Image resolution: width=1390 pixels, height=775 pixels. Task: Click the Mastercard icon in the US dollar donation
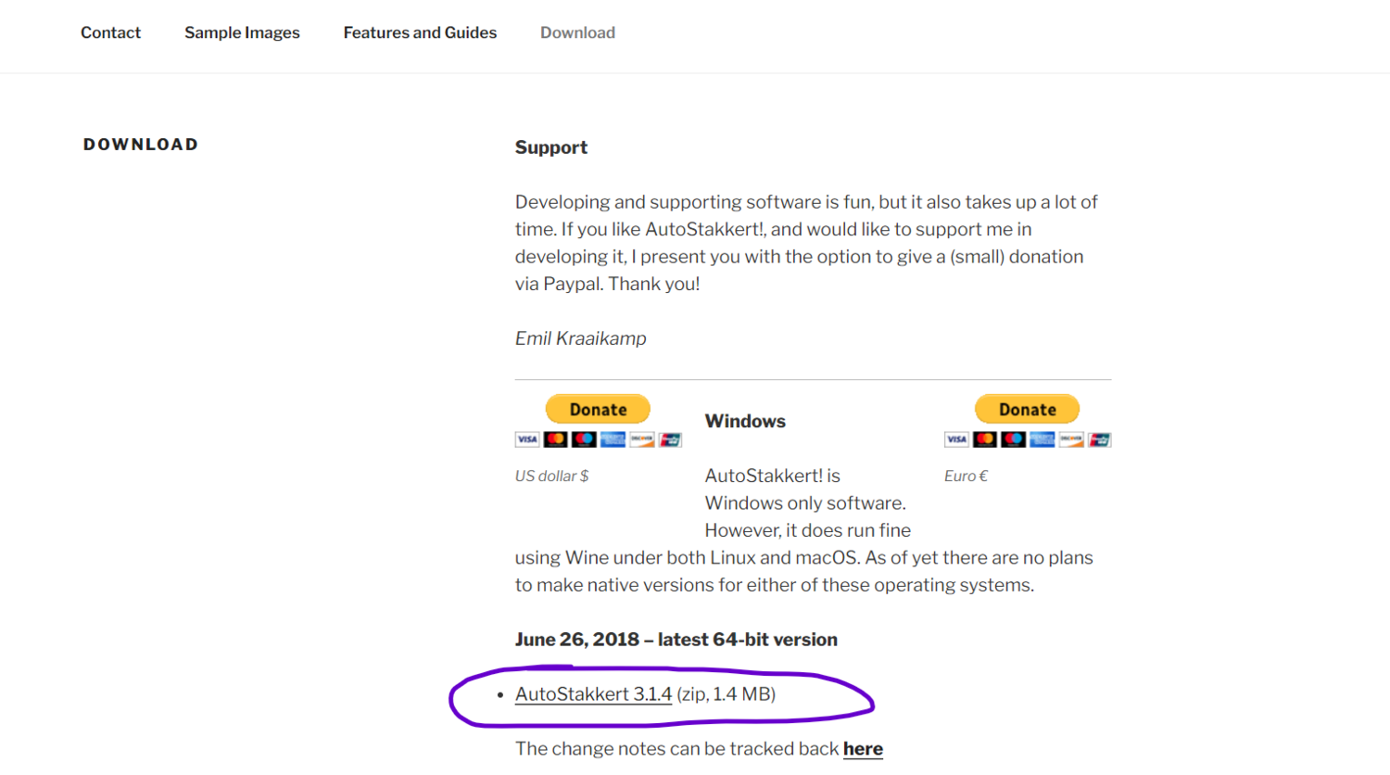click(555, 439)
